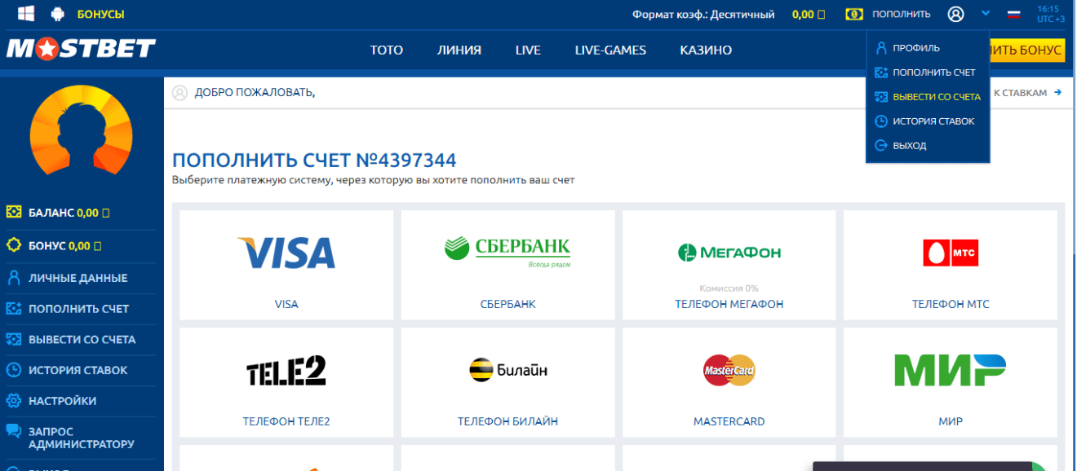Click the globe icon next to БОНУСЫ
This screenshot has height=471, width=1077.
56,12
